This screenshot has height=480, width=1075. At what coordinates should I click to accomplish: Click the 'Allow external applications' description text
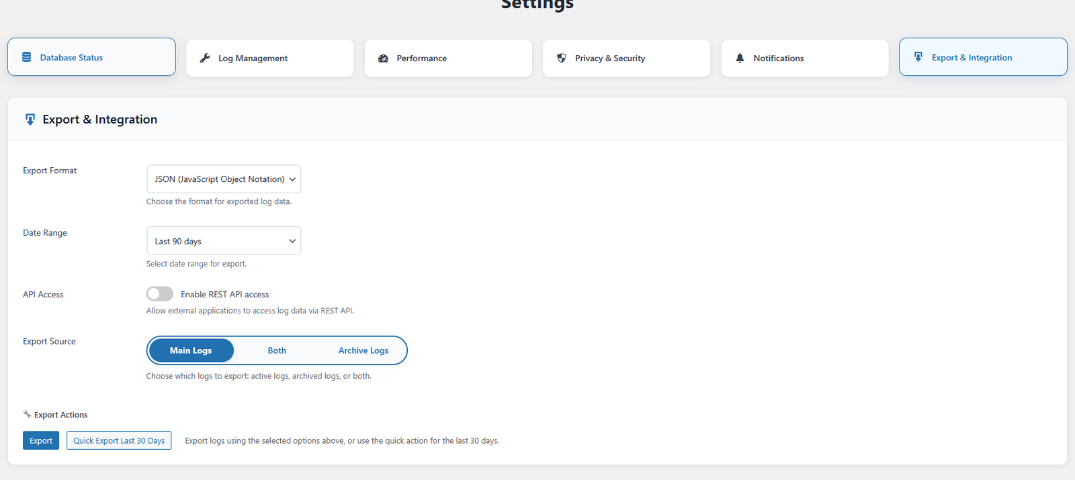pyautogui.click(x=250, y=311)
